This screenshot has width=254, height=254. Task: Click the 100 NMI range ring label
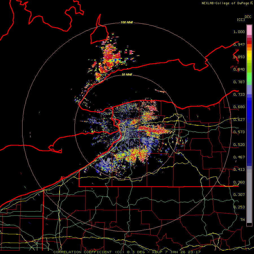127,22
